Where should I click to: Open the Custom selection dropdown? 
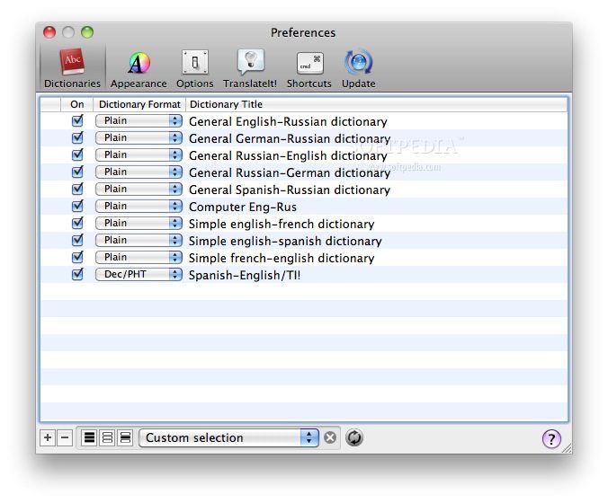click(228, 438)
